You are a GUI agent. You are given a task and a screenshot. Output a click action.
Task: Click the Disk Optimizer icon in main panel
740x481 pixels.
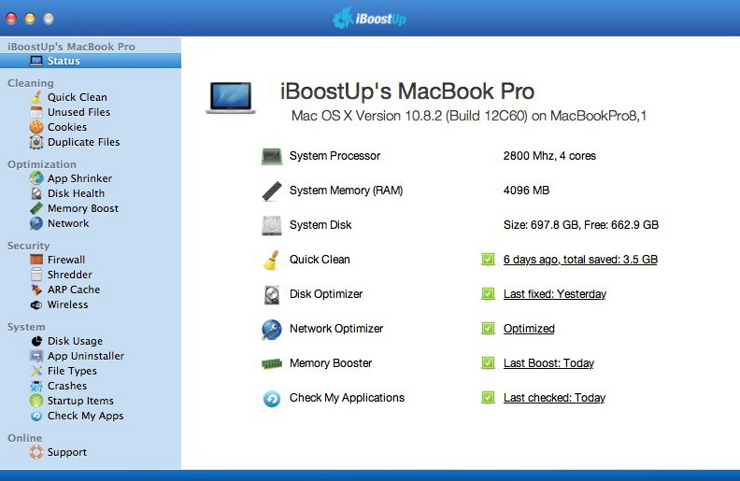[272, 295]
